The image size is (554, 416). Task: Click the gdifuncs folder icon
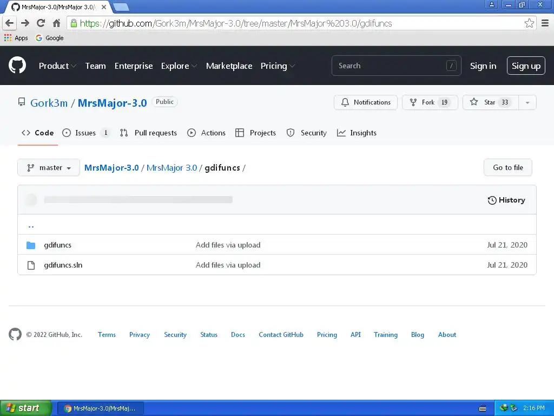[x=31, y=245]
